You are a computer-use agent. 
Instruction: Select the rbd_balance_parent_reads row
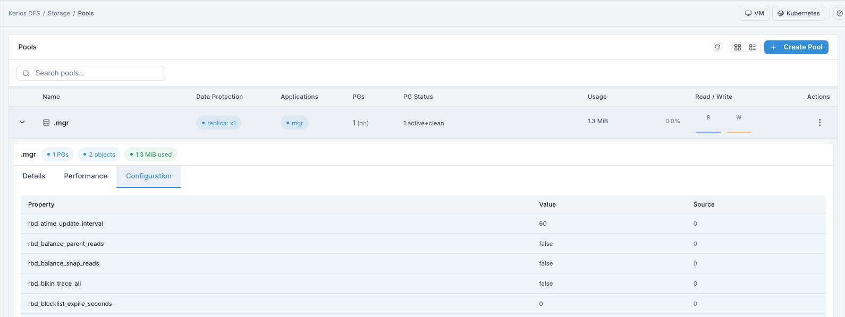point(423,244)
